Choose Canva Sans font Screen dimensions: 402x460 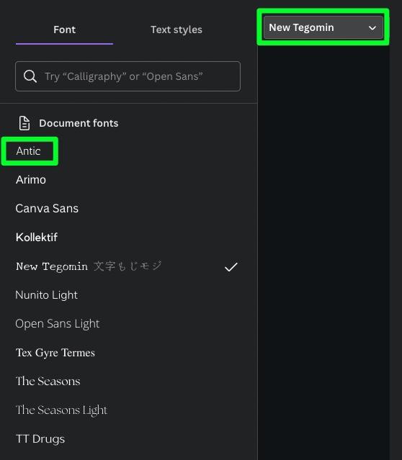point(47,208)
